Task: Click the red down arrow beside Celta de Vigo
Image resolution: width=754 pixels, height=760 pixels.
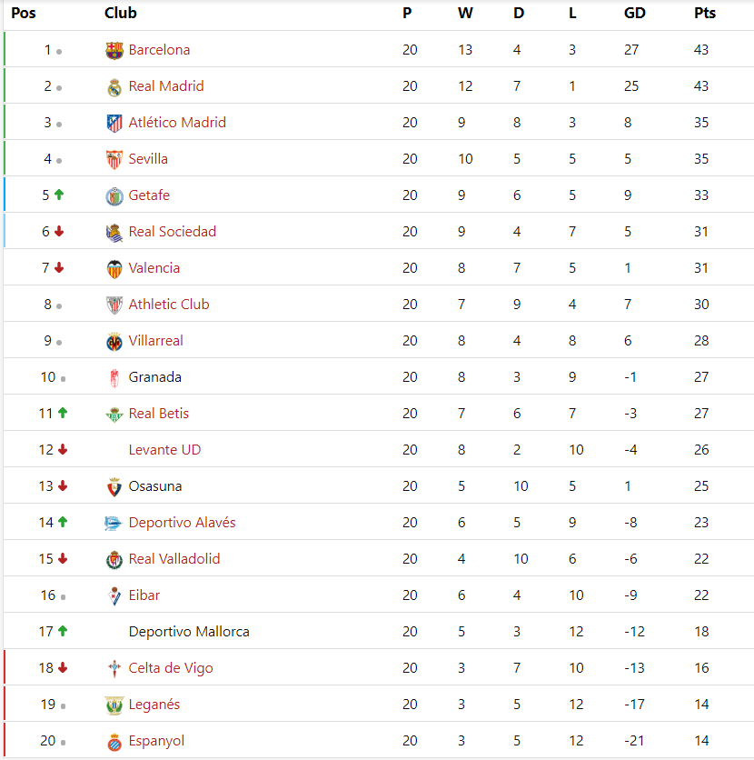Action: click(63, 667)
